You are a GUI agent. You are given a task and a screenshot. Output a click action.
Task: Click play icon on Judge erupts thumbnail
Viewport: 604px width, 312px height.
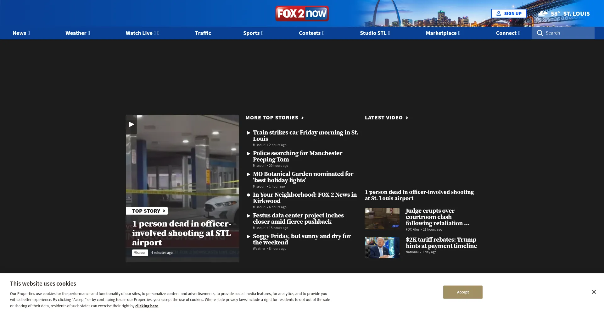368,211
